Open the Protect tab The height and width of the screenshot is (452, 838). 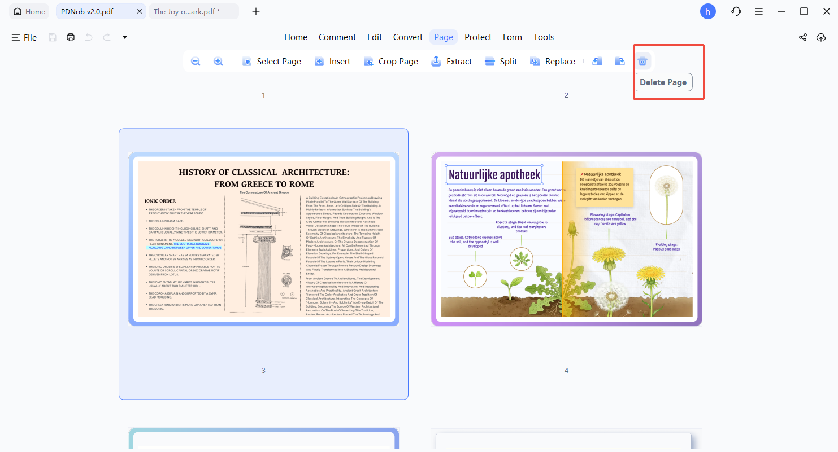(477, 37)
